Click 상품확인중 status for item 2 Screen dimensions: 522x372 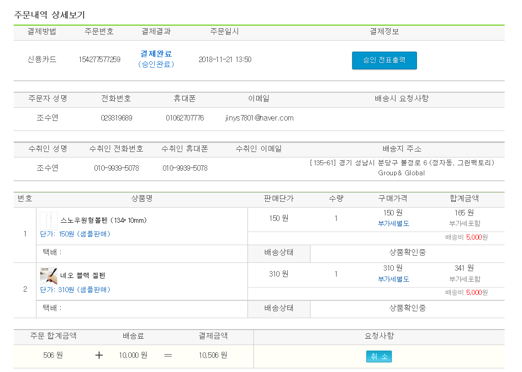pyautogui.click(x=407, y=308)
